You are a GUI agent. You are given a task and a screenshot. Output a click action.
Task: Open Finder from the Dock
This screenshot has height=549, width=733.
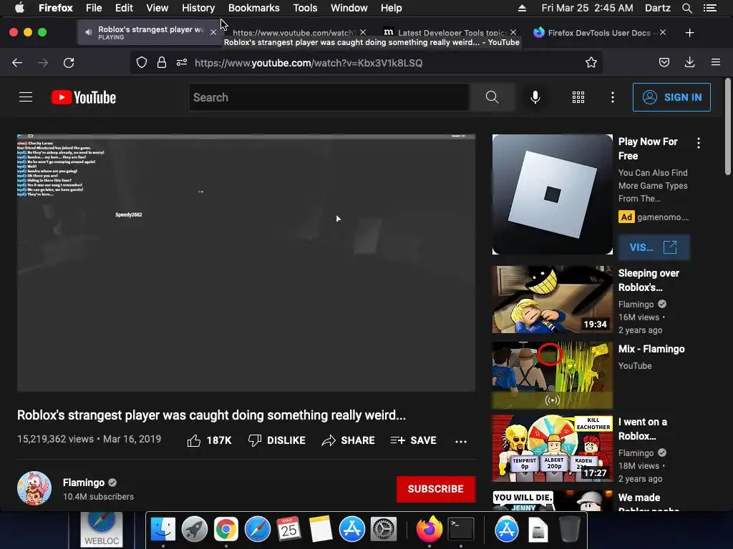click(162, 530)
